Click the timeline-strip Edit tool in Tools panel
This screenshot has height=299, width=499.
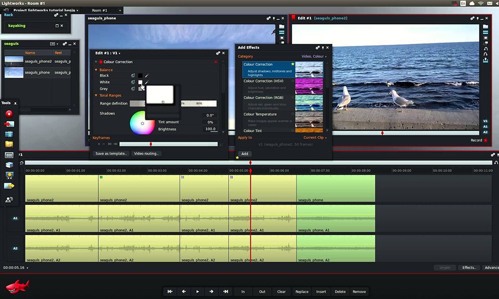9,134
